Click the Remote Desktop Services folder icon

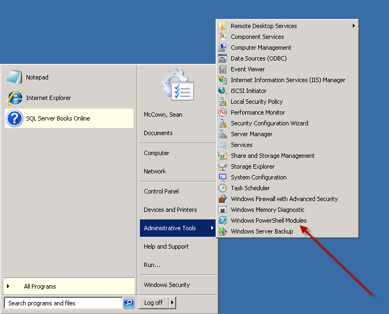click(x=223, y=26)
